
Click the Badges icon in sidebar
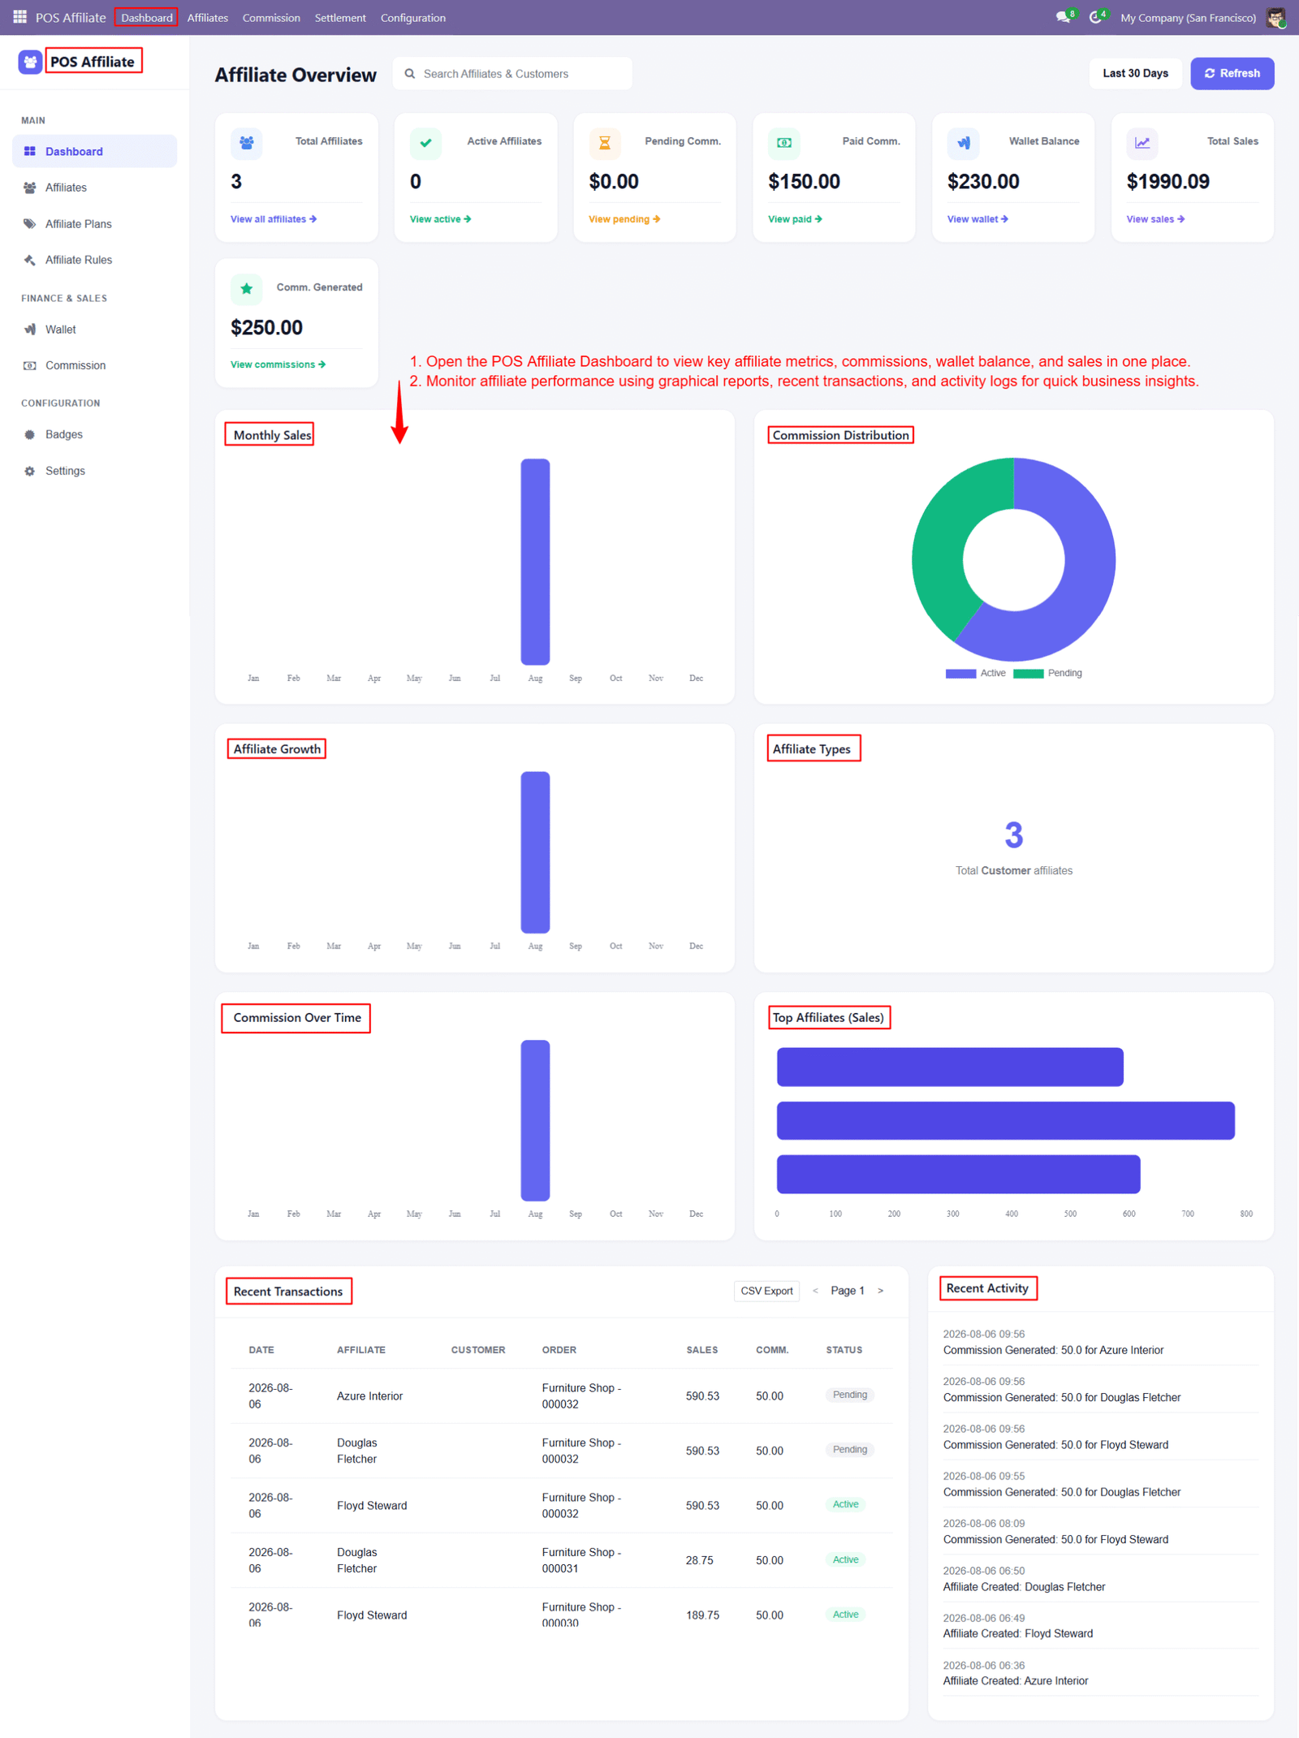30,435
